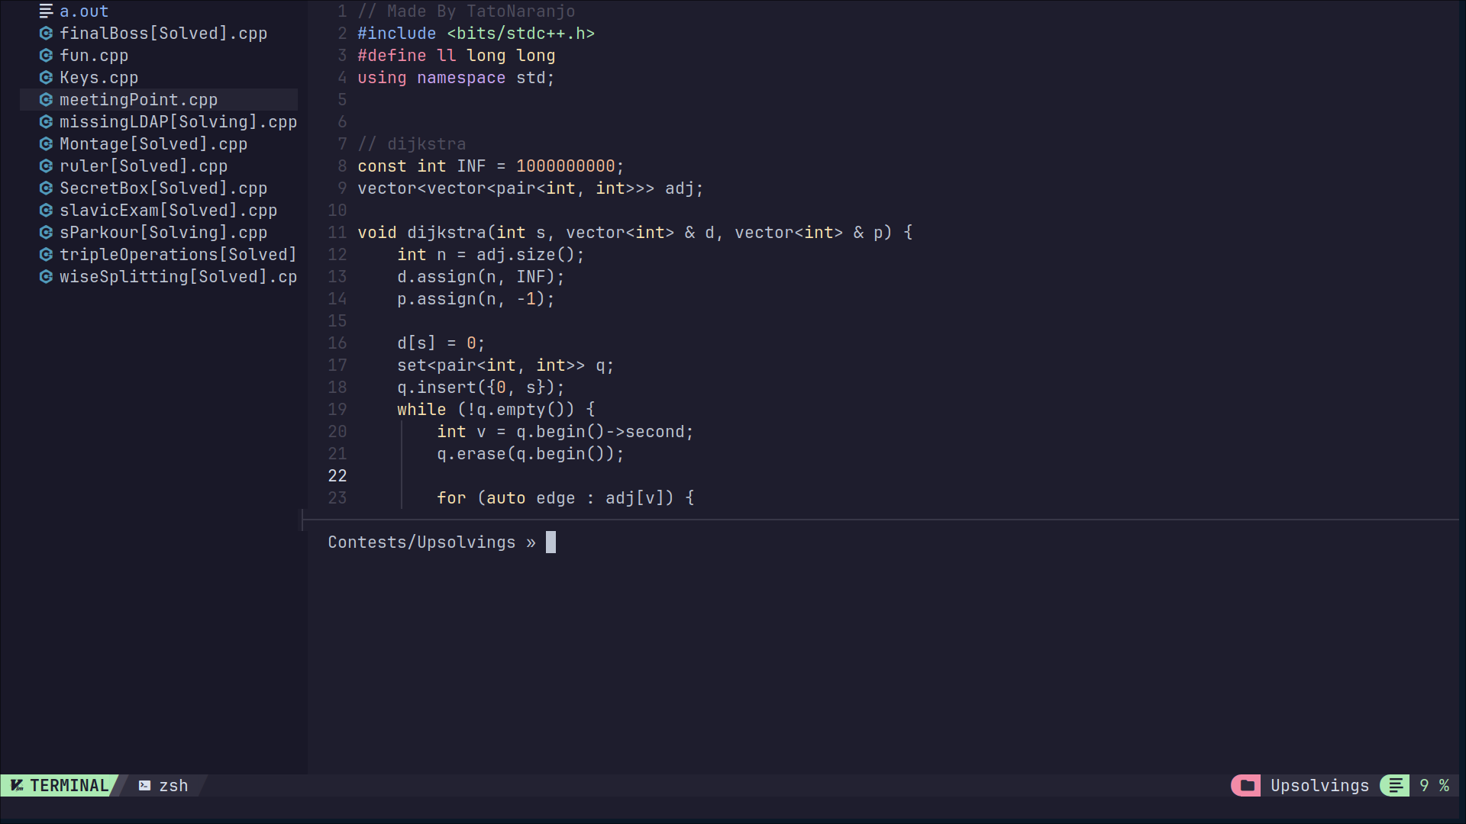Open sParkour[Solving].cpp file
The height and width of the screenshot is (824, 1466).
click(163, 233)
